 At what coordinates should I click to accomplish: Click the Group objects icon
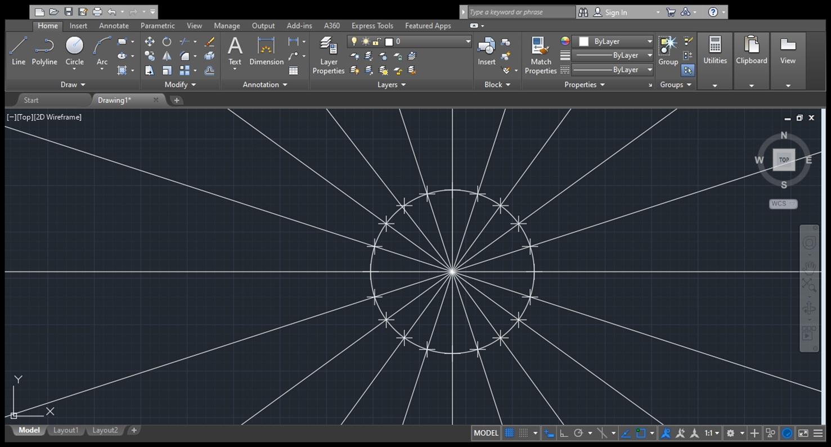pyautogui.click(x=668, y=51)
